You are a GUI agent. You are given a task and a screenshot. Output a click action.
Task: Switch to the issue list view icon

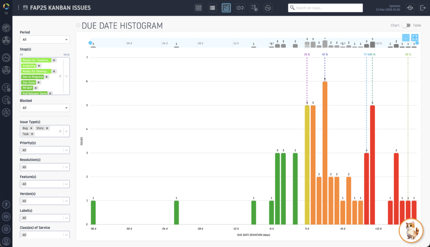point(212,8)
